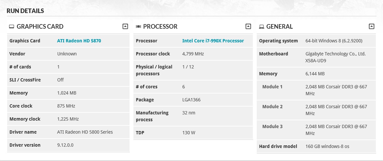Click the 130 W TDP value

coord(188,133)
